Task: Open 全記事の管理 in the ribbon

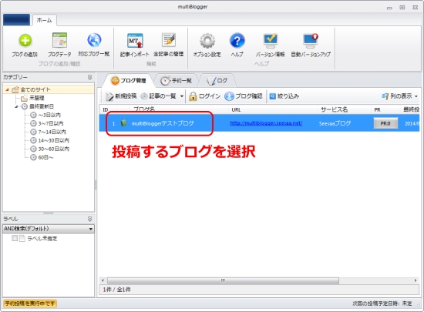Action: pos(169,45)
